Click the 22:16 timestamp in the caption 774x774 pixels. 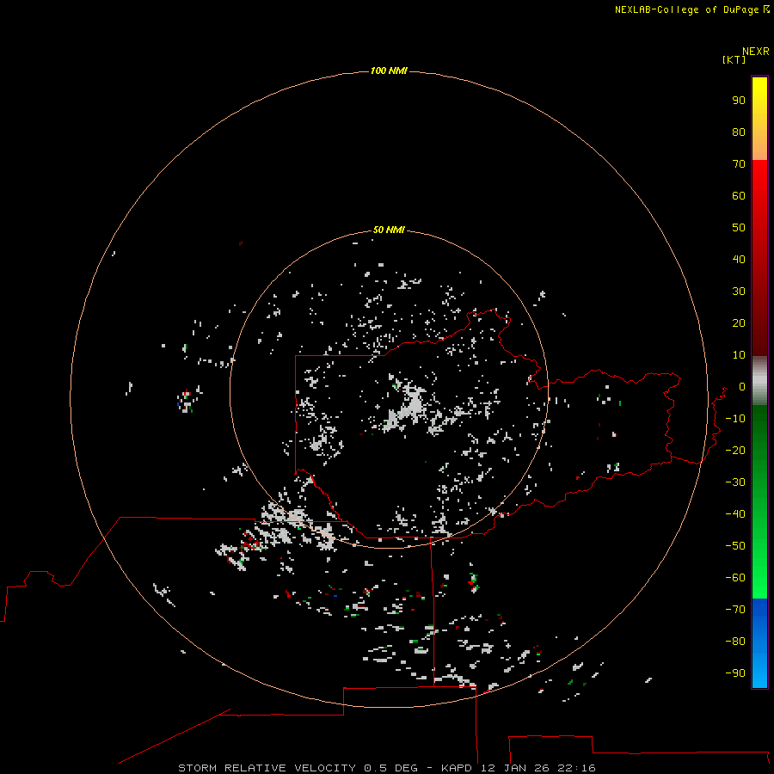[x=576, y=768]
